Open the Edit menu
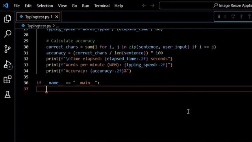Viewport: 252px width, 142px height. click(28, 6)
